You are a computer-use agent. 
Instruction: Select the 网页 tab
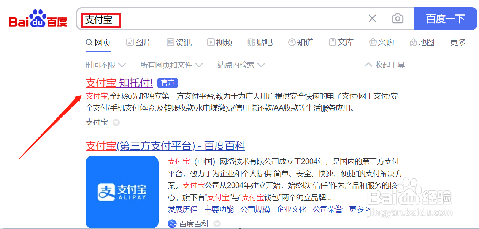pyautogui.click(x=98, y=43)
